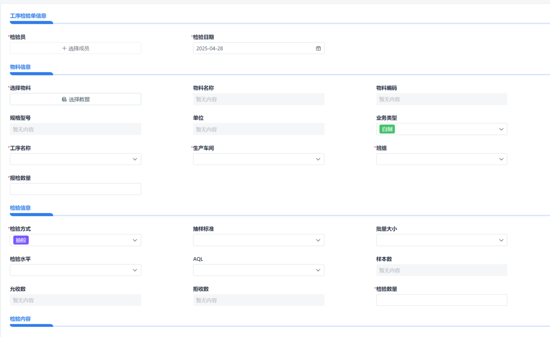Click the 检验数量 input field
Image resolution: width=550 pixels, height=337 pixels.
pos(441,300)
